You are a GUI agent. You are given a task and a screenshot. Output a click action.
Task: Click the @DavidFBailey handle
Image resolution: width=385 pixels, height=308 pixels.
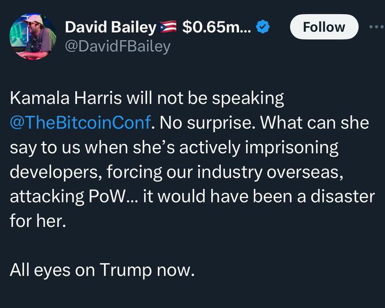[118, 47]
